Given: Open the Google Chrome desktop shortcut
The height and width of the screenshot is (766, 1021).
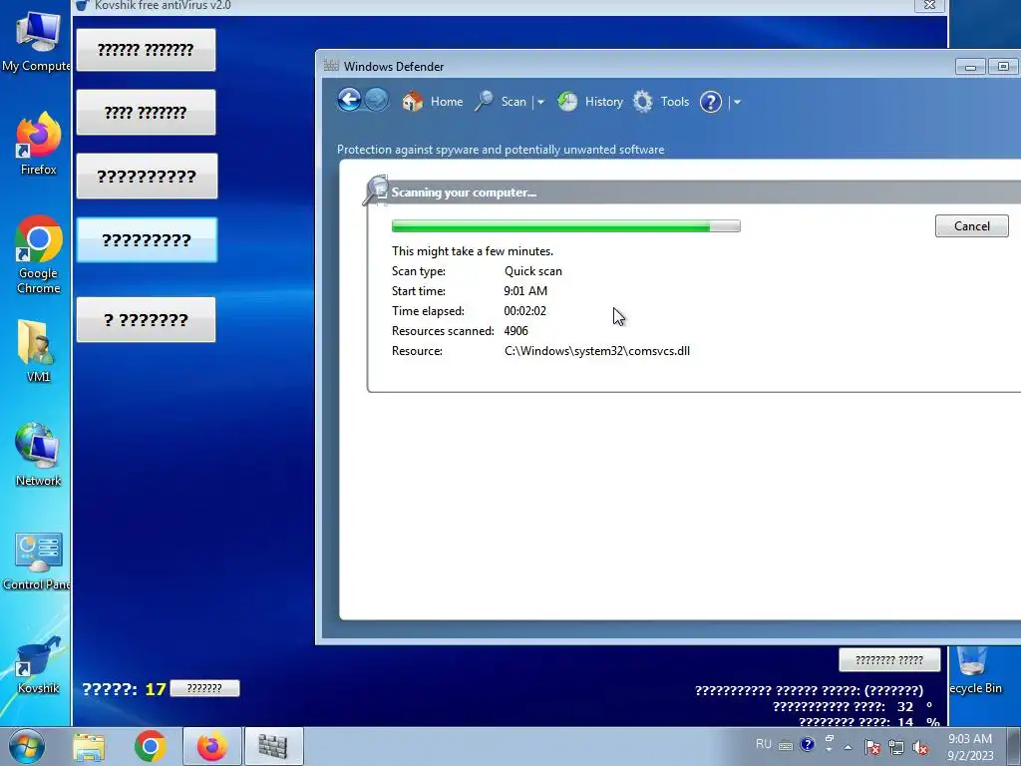Looking at the screenshot, I should [x=39, y=254].
